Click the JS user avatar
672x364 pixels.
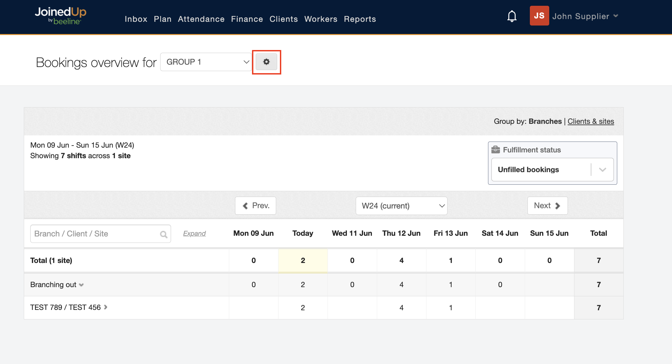(x=539, y=16)
